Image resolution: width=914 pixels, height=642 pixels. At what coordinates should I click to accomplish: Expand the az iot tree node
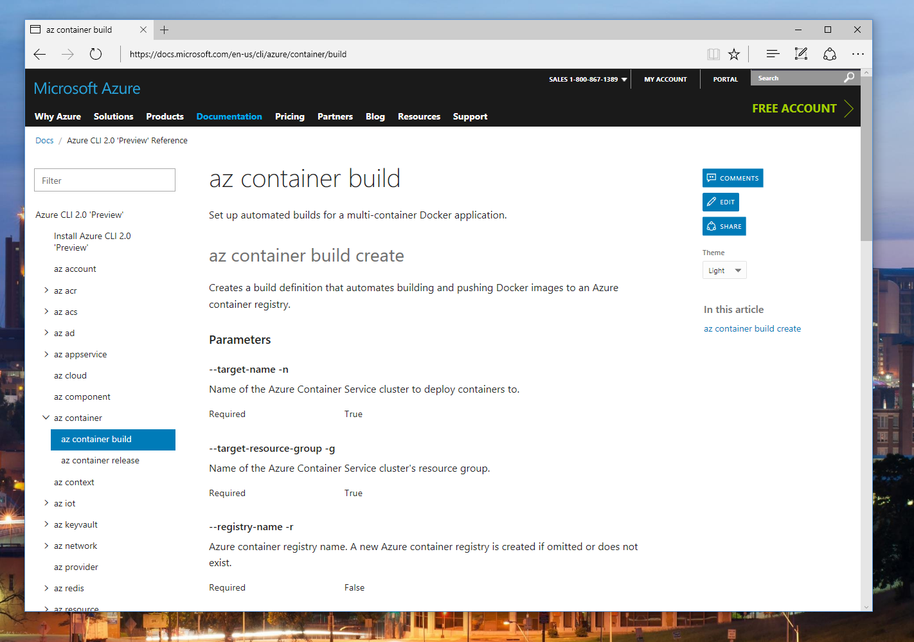coord(46,503)
